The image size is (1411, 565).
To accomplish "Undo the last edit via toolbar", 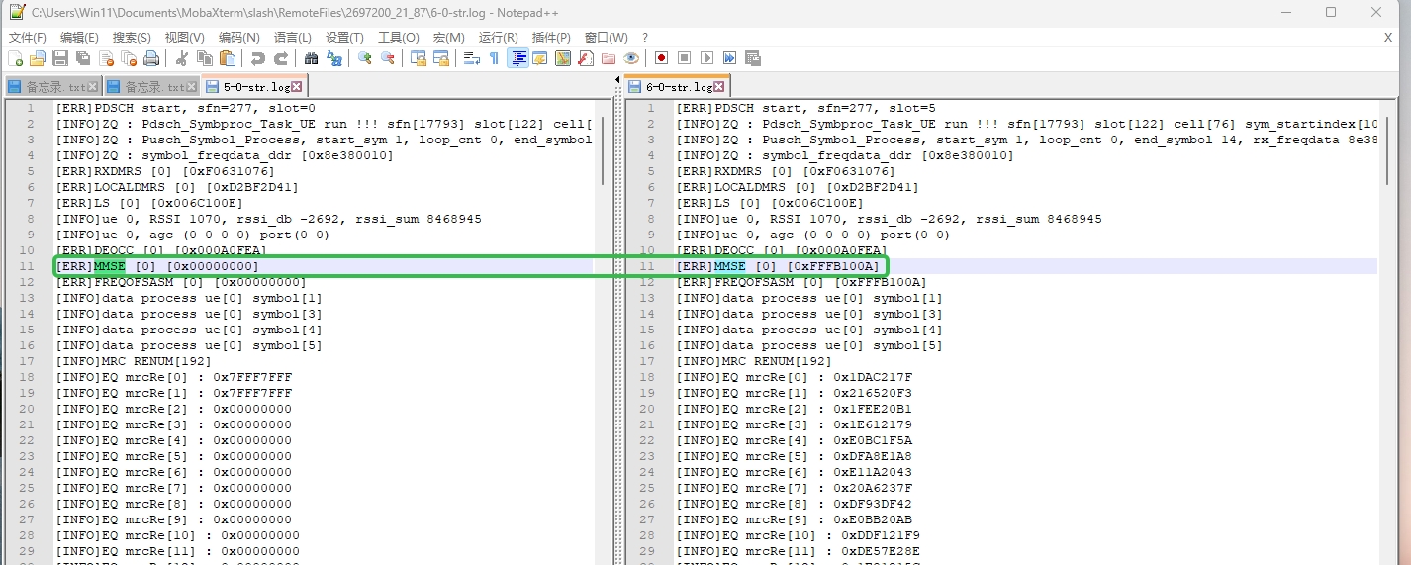I will [257, 58].
